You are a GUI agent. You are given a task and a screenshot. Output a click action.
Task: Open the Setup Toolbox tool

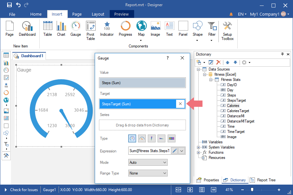click(x=227, y=31)
